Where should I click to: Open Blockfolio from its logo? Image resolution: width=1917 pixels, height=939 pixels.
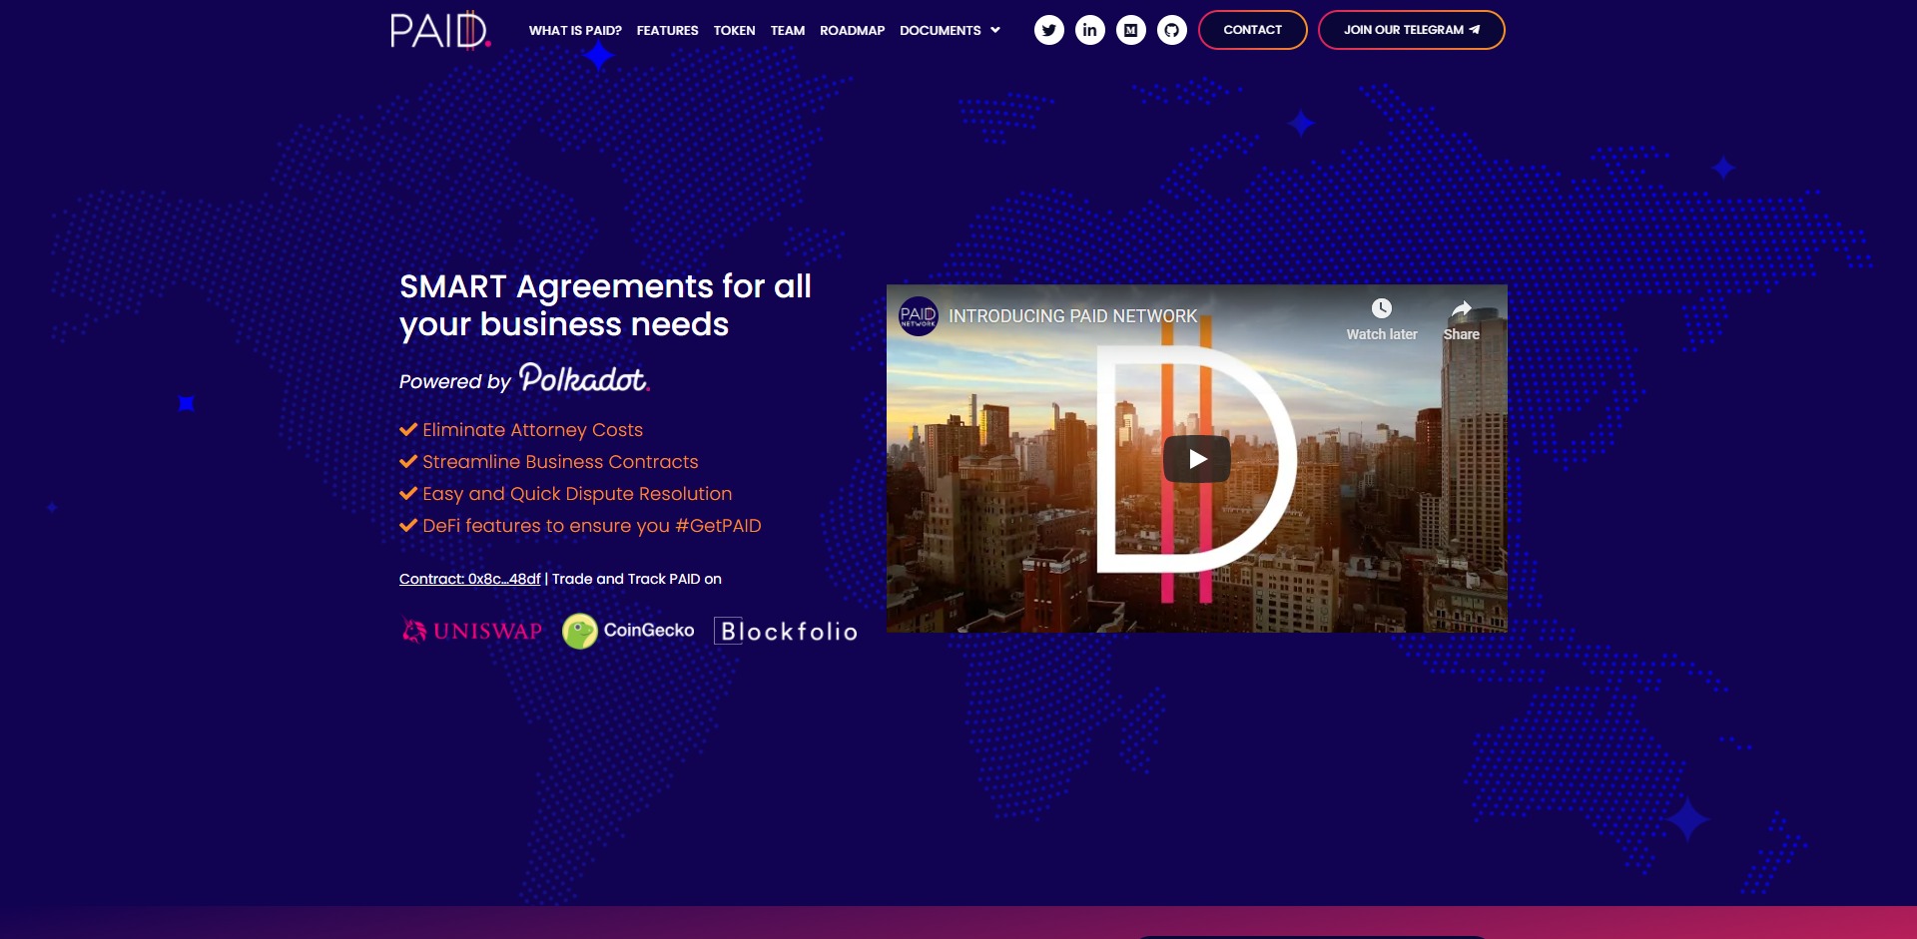[785, 631]
